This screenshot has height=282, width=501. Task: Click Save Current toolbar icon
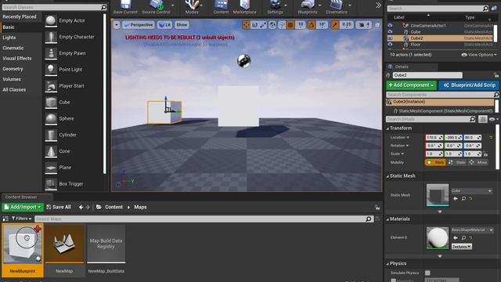(x=125, y=7)
